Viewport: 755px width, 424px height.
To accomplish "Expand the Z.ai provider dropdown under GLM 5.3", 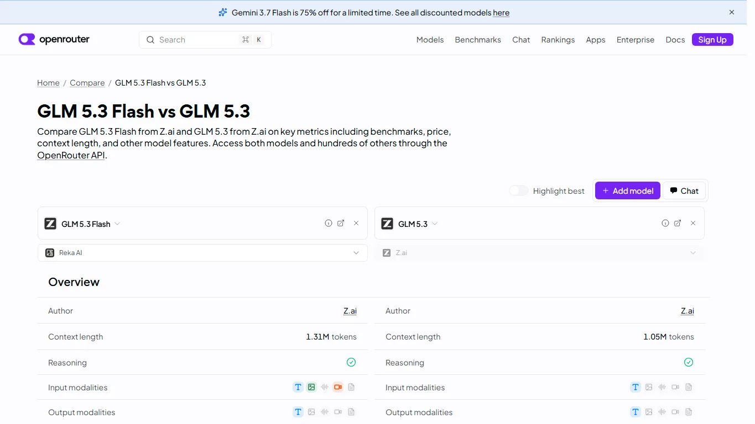I will pyautogui.click(x=539, y=253).
